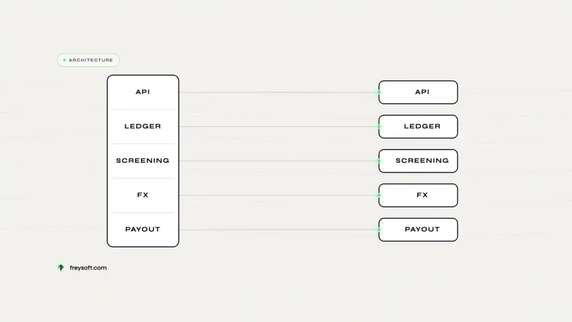Select LEDGER section in left stacked block
Viewport: 572px width, 322px height.
pos(143,126)
